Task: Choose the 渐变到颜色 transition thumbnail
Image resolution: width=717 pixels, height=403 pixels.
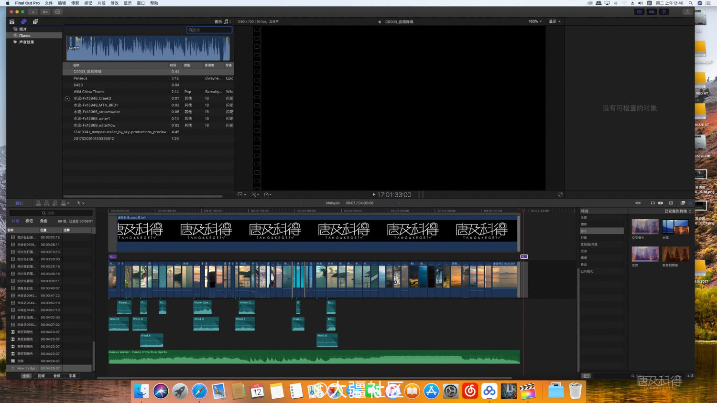Action: tap(676, 254)
